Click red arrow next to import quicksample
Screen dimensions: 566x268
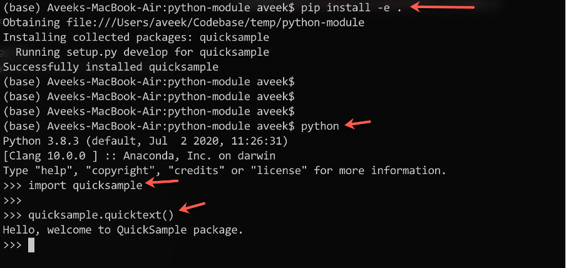(x=162, y=183)
